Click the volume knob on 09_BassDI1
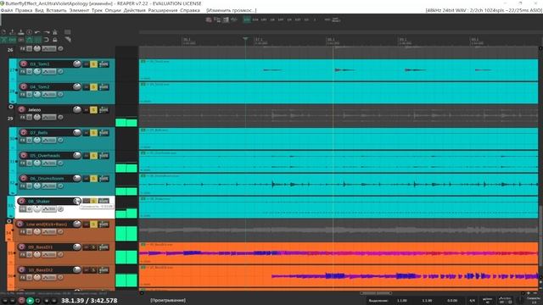 [77, 247]
